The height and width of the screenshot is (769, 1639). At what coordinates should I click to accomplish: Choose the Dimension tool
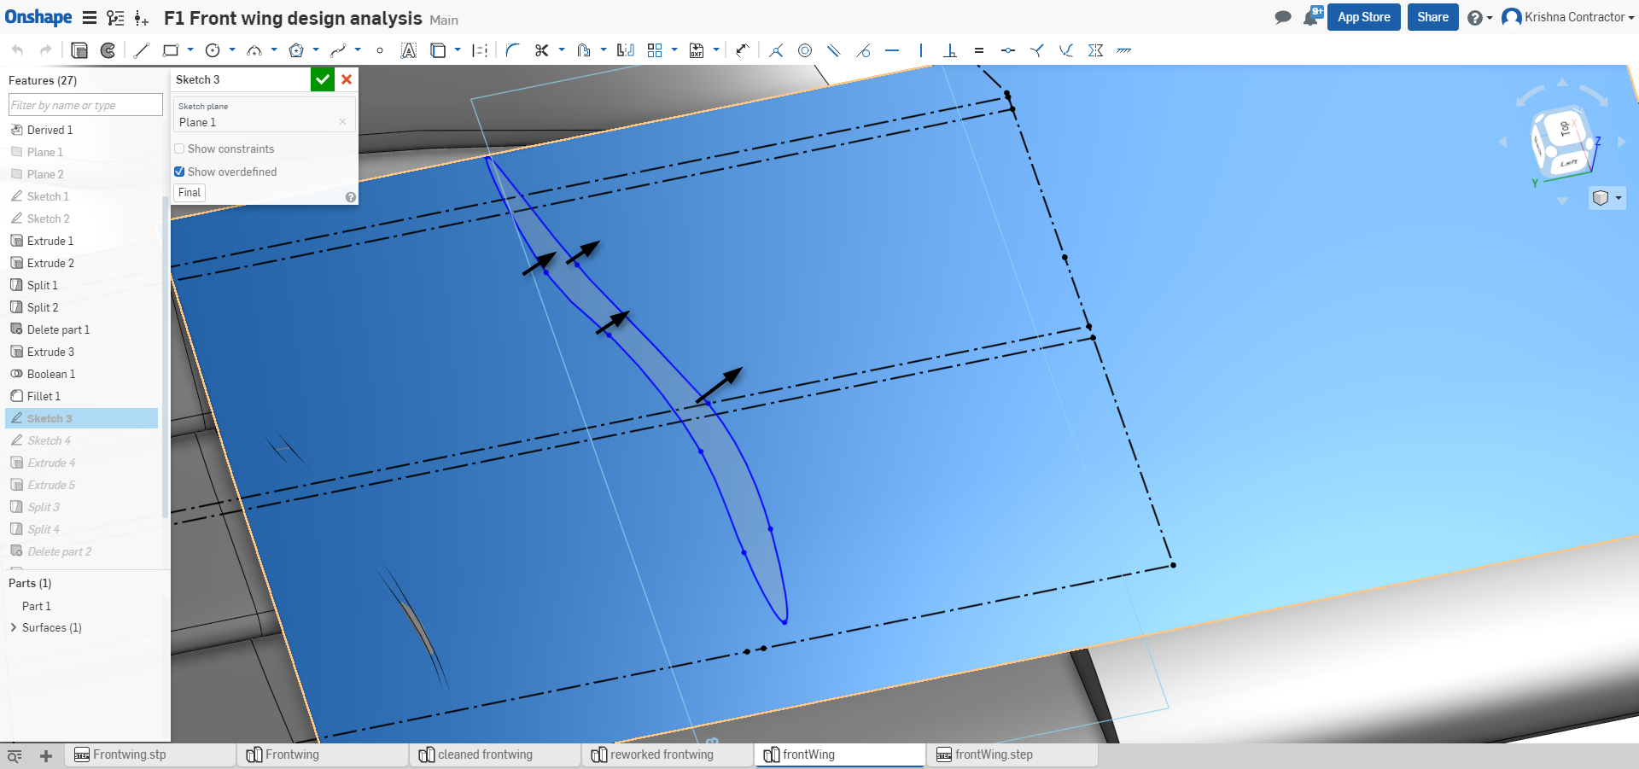[742, 50]
